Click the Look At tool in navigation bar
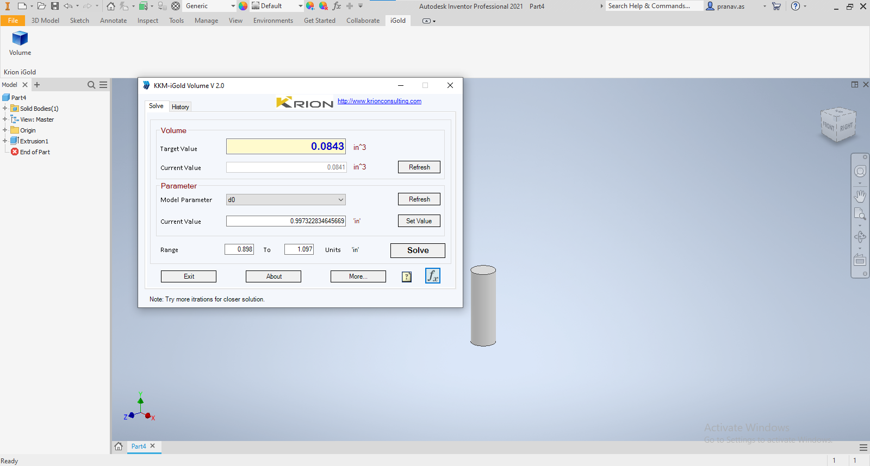 click(860, 260)
